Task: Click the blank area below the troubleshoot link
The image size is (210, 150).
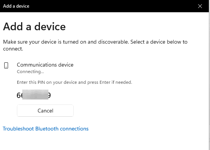Action: 104,141
